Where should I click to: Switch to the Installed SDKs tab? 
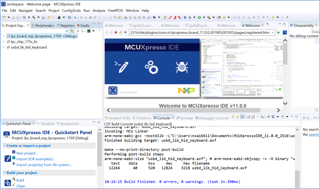tap(118, 118)
